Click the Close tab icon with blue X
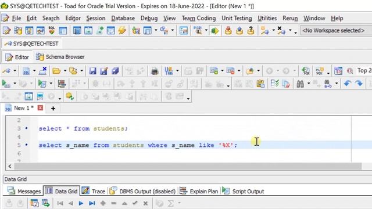Image resolution: width=372 pixels, height=209 pixels. coord(42,71)
